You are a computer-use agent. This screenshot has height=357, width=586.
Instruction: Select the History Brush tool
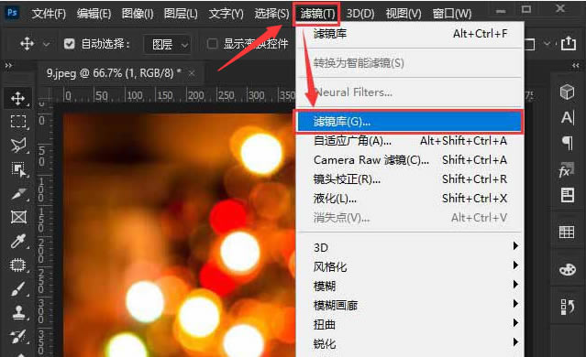pyautogui.click(x=18, y=336)
